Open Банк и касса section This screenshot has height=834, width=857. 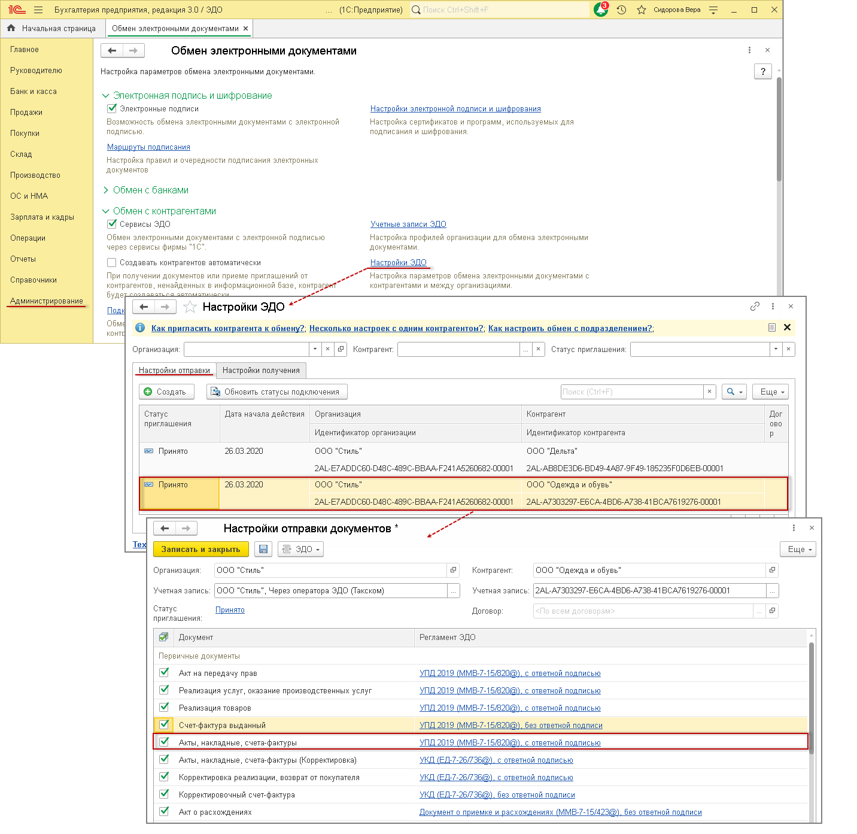pos(34,92)
